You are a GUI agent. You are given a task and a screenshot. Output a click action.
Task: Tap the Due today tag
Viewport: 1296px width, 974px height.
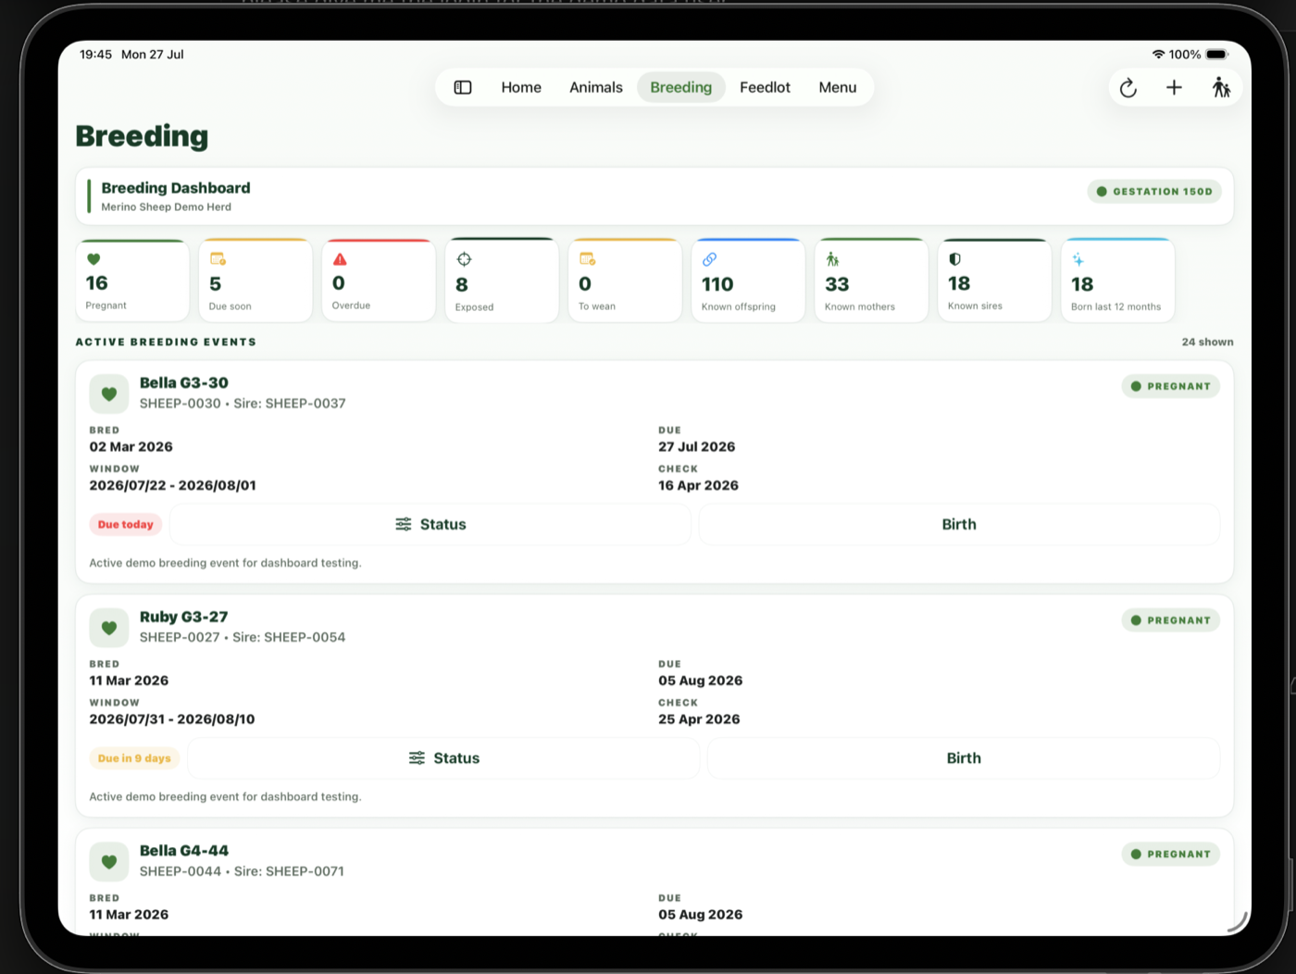[x=126, y=524]
